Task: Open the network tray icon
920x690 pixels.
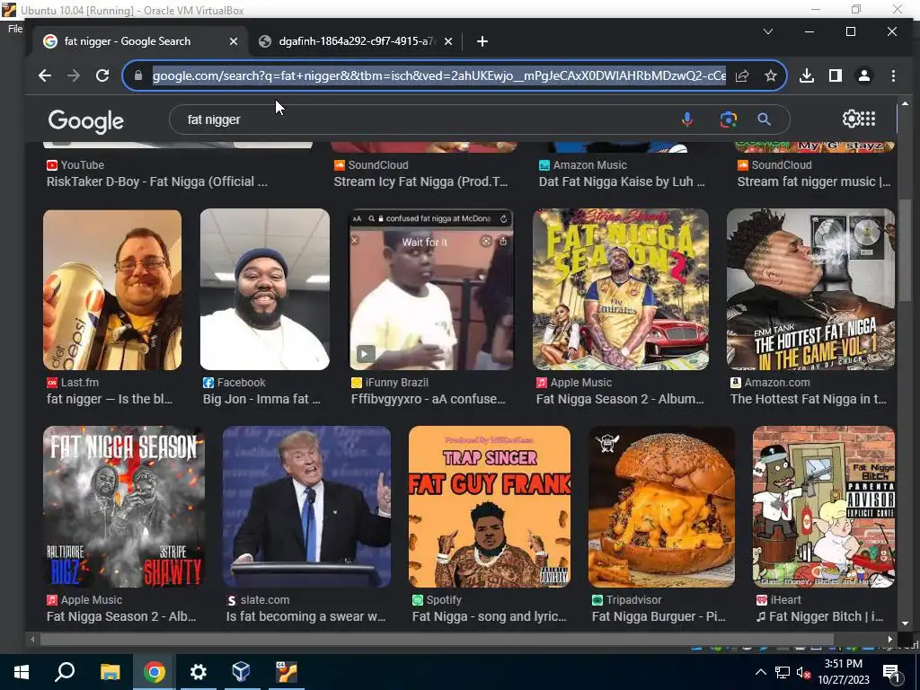Action: point(783,672)
